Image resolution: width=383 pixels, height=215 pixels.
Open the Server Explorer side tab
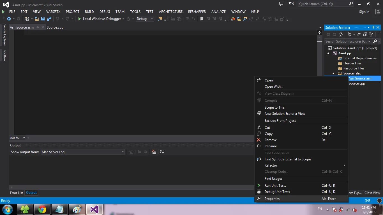(4, 35)
